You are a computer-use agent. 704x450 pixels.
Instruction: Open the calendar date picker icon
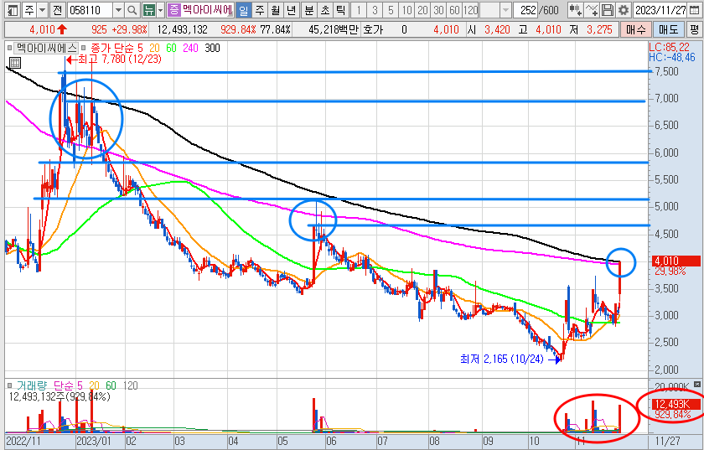[694, 9]
